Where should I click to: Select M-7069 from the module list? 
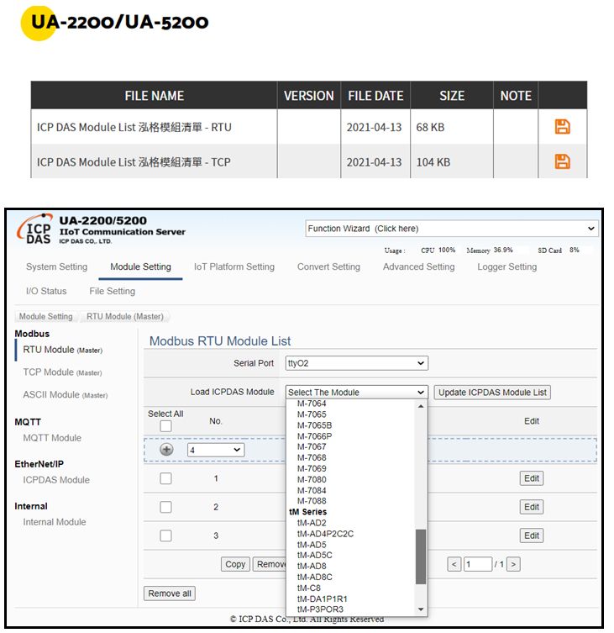tap(312, 468)
